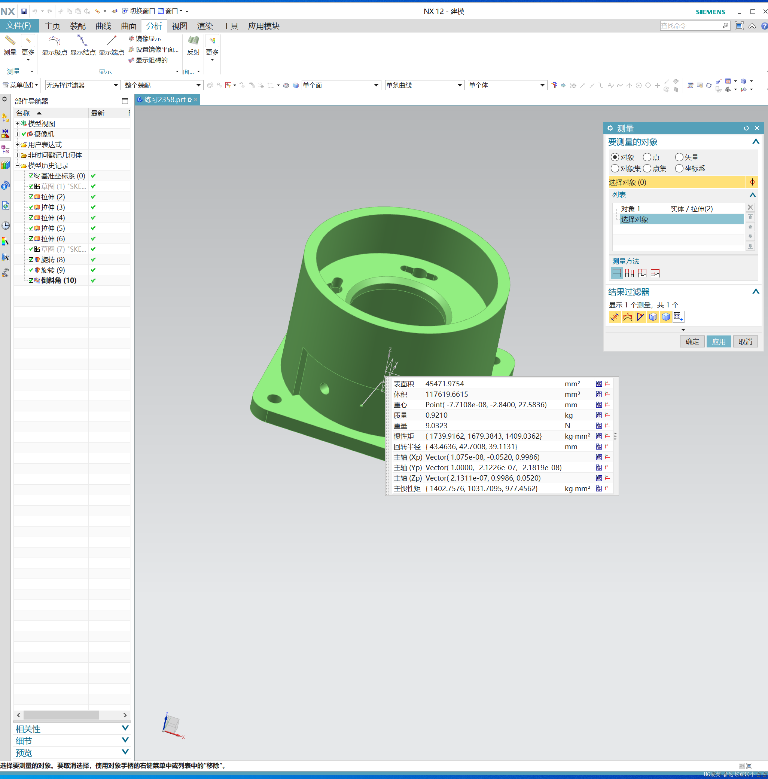Click the navigator horizontal scrollbar
768x779 pixels.
point(61,715)
